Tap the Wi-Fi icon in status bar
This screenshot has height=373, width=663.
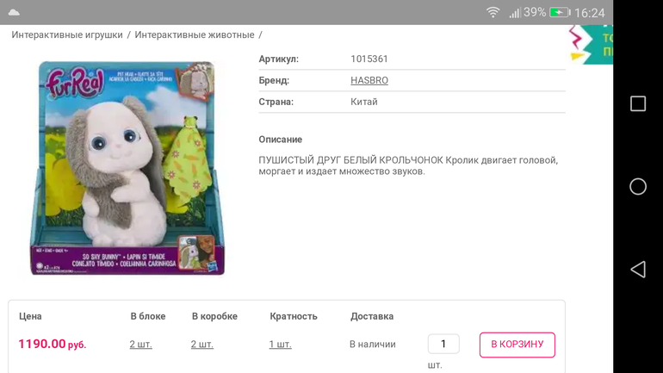coord(493,12)
